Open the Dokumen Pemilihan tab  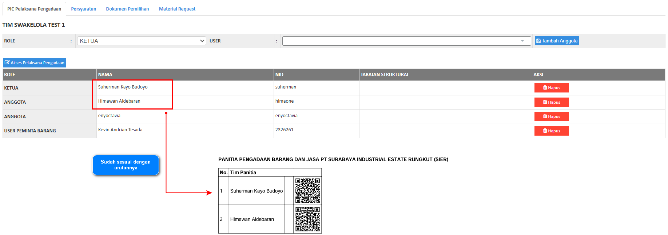click(127, 9)
